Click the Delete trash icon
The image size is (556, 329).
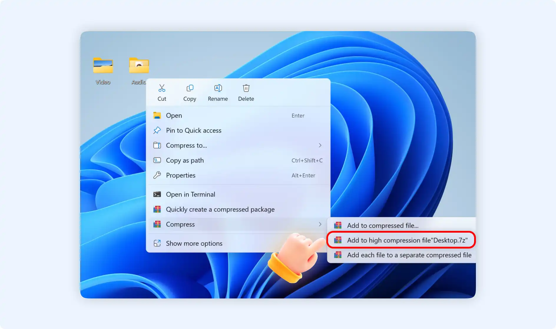(246, 88)
